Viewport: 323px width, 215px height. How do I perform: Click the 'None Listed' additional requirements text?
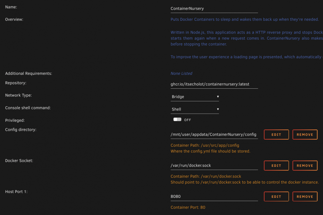point(181,74)
